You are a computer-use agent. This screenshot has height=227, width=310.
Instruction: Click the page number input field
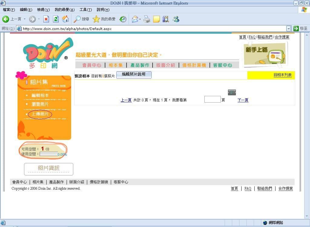point(212,100)
